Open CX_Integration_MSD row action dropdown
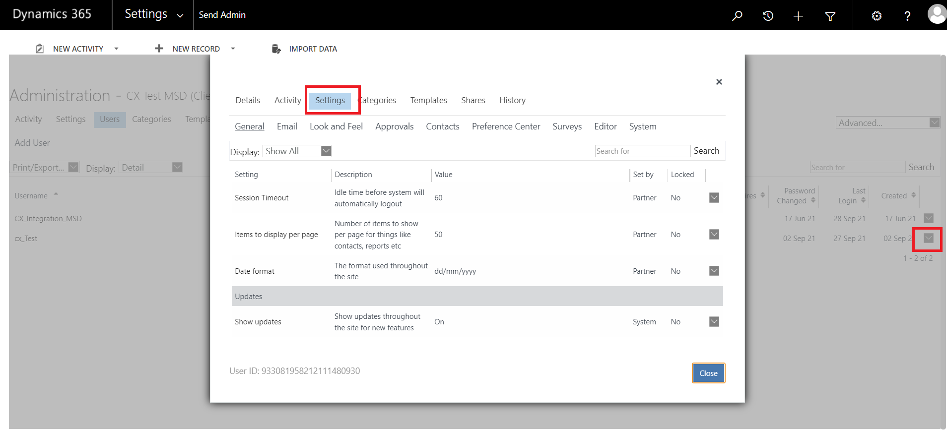 point(929,218)
